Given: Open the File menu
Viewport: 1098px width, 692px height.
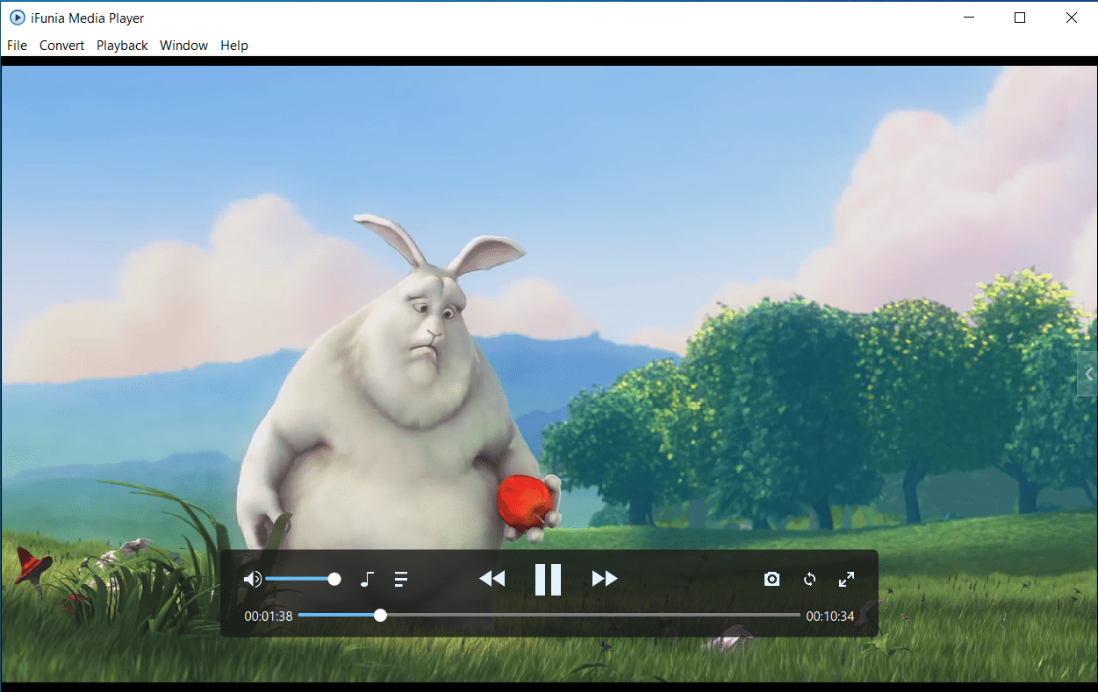Looking at the screenshot, I should [17, 46].
